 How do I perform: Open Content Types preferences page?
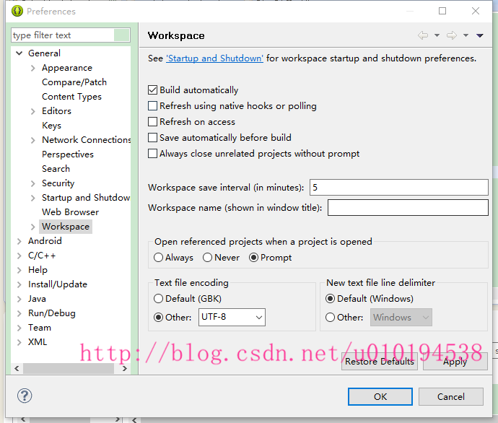tap(71, 97)
